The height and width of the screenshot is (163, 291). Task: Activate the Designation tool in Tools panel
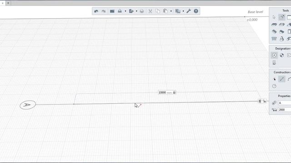(x=282, y=17)
